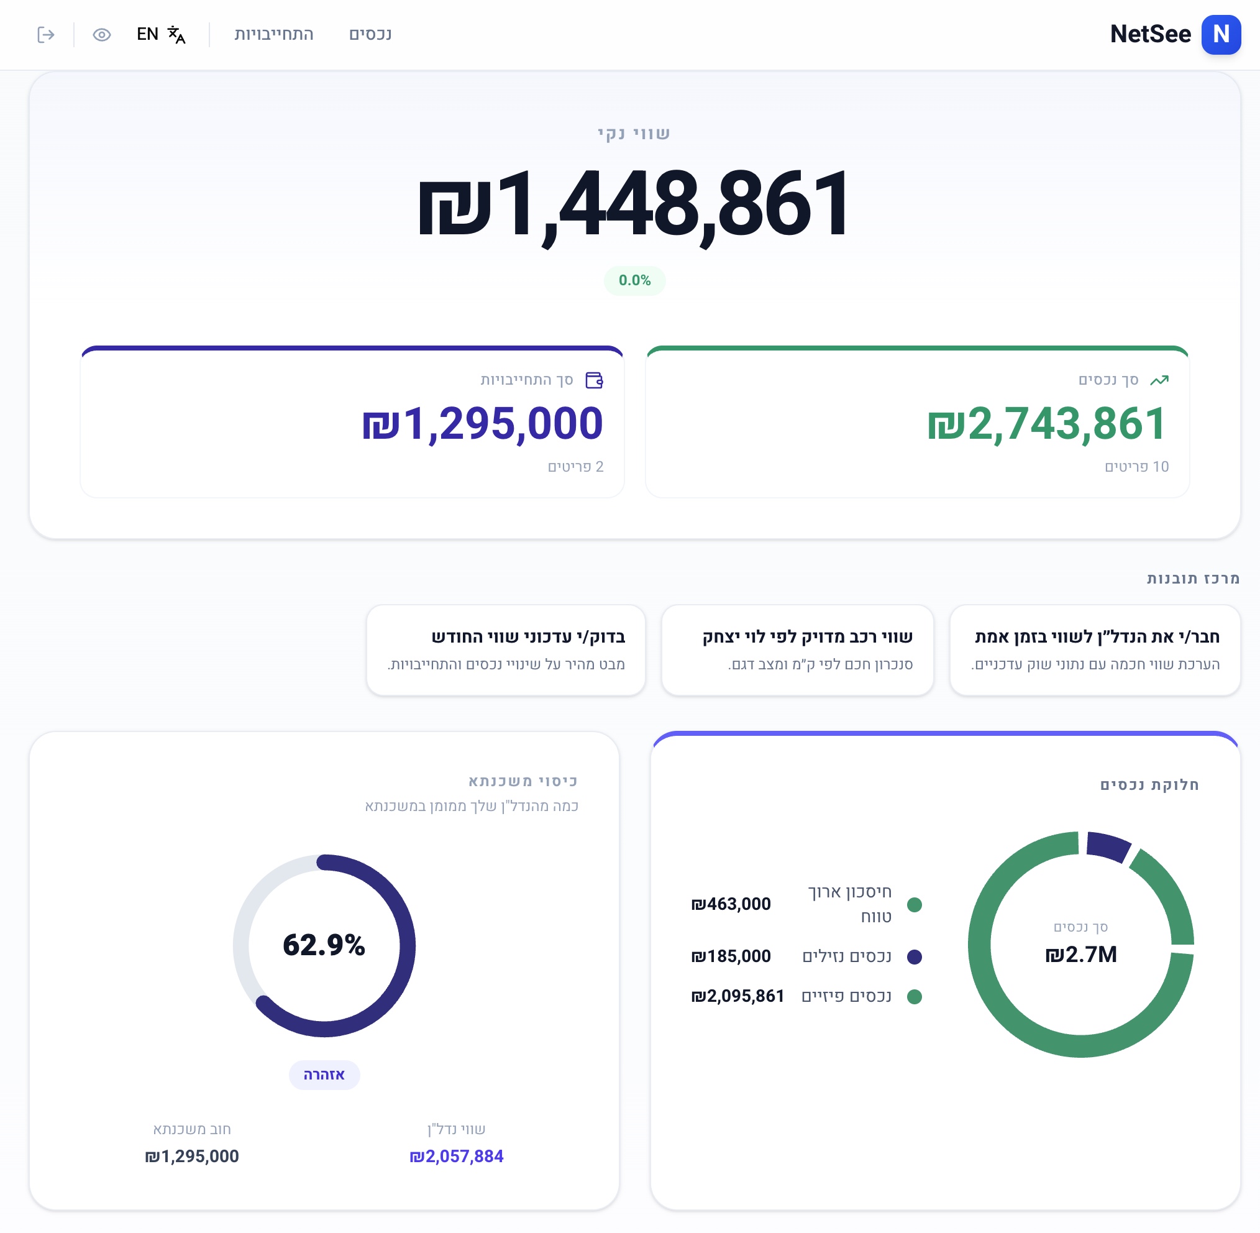This screenshot has height=1233, width=1260.
Task: Click the blue N logo icon
Action: click(1220, 34)
